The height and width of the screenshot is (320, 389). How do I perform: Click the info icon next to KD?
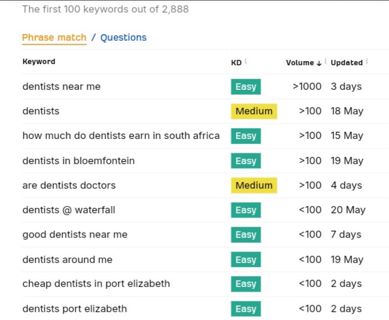245,61
